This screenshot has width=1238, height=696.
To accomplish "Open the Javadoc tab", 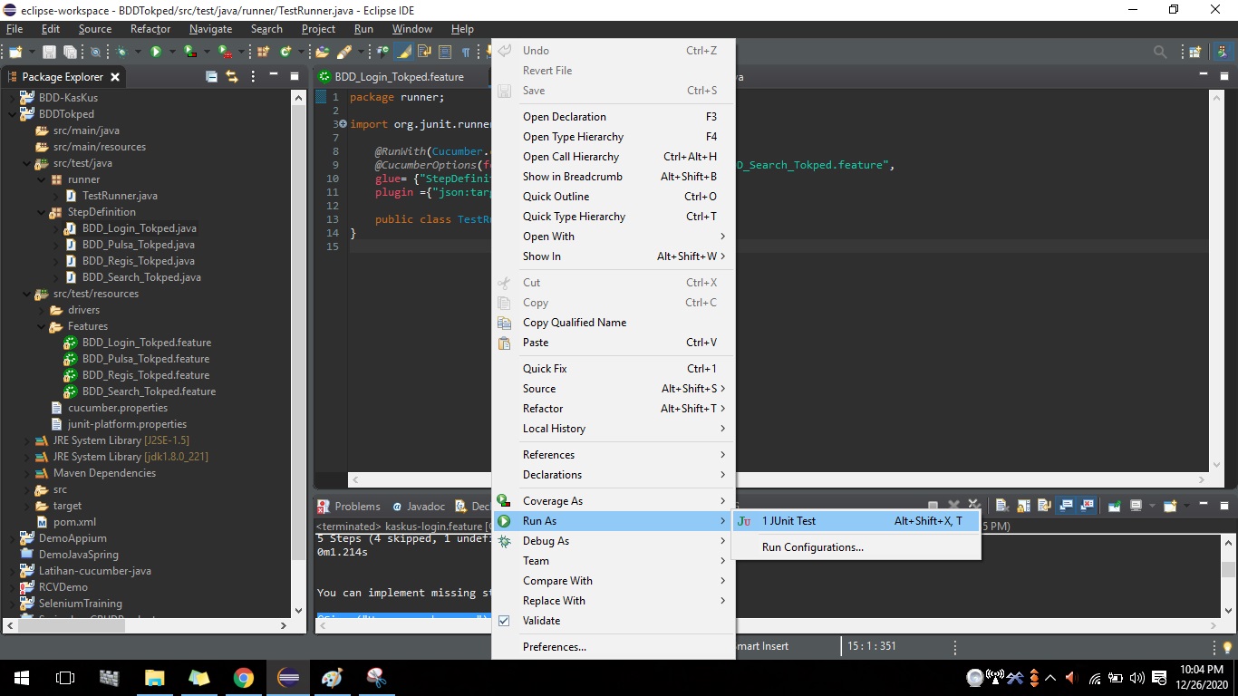I will [x=418, y=507].
